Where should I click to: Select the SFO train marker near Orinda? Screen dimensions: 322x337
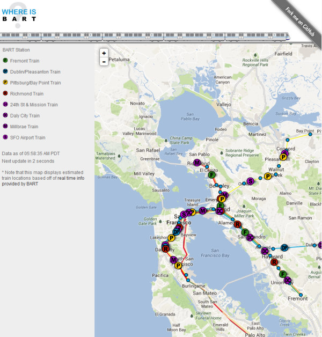coord(250,181)
